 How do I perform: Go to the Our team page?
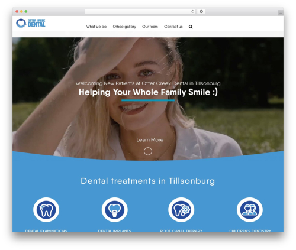tap(150, 27)
